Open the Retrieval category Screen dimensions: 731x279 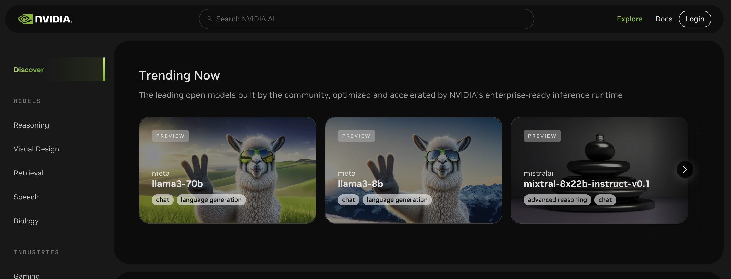(x=28, y=173)
